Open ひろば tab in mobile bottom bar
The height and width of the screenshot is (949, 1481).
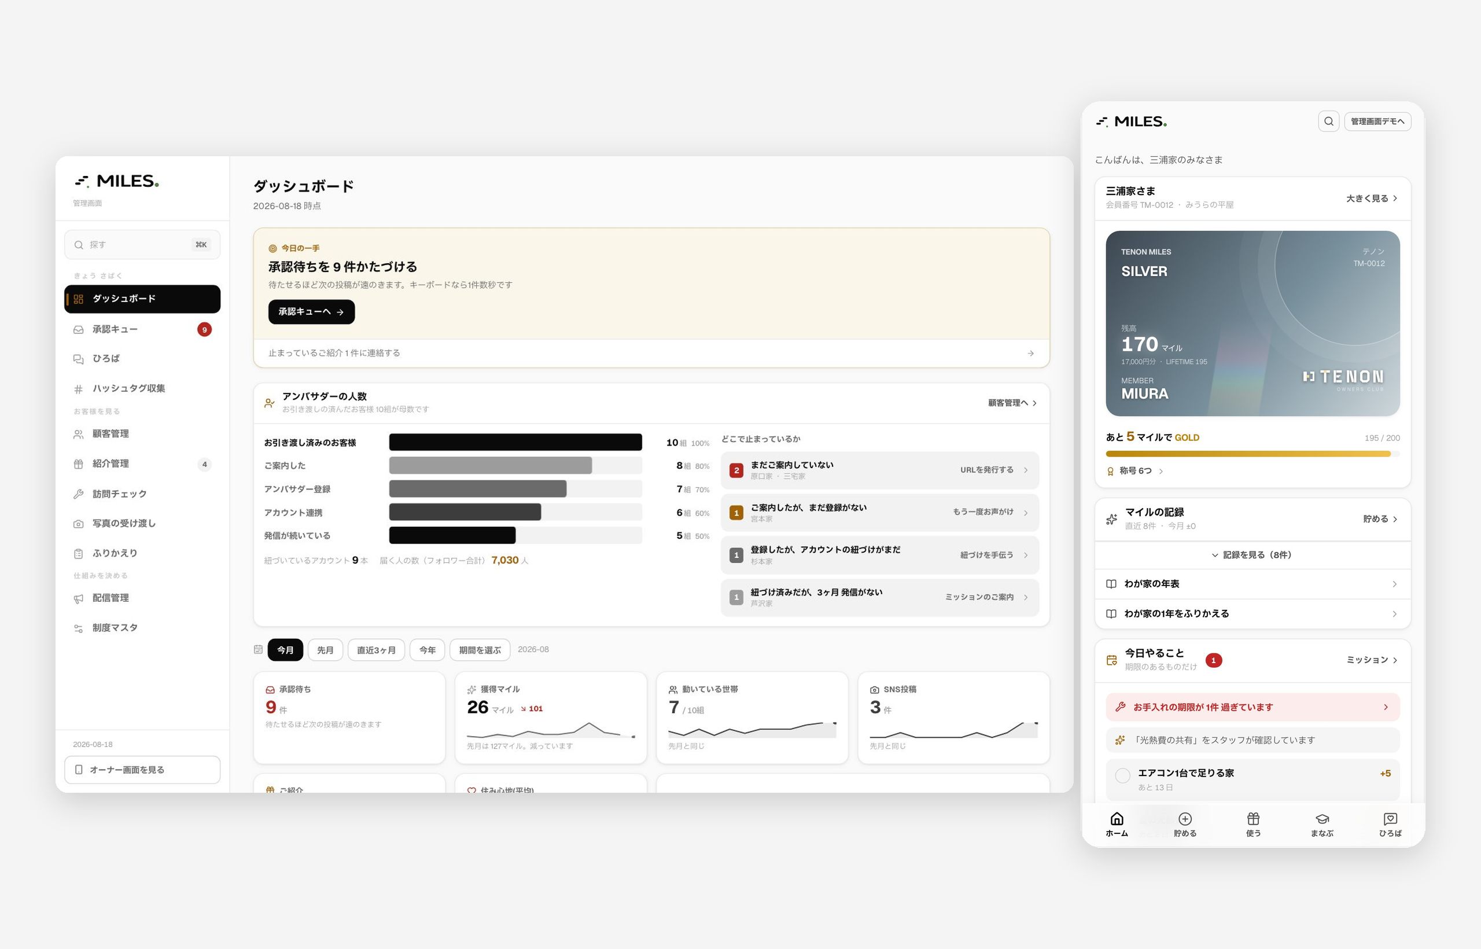point(1390,825)
